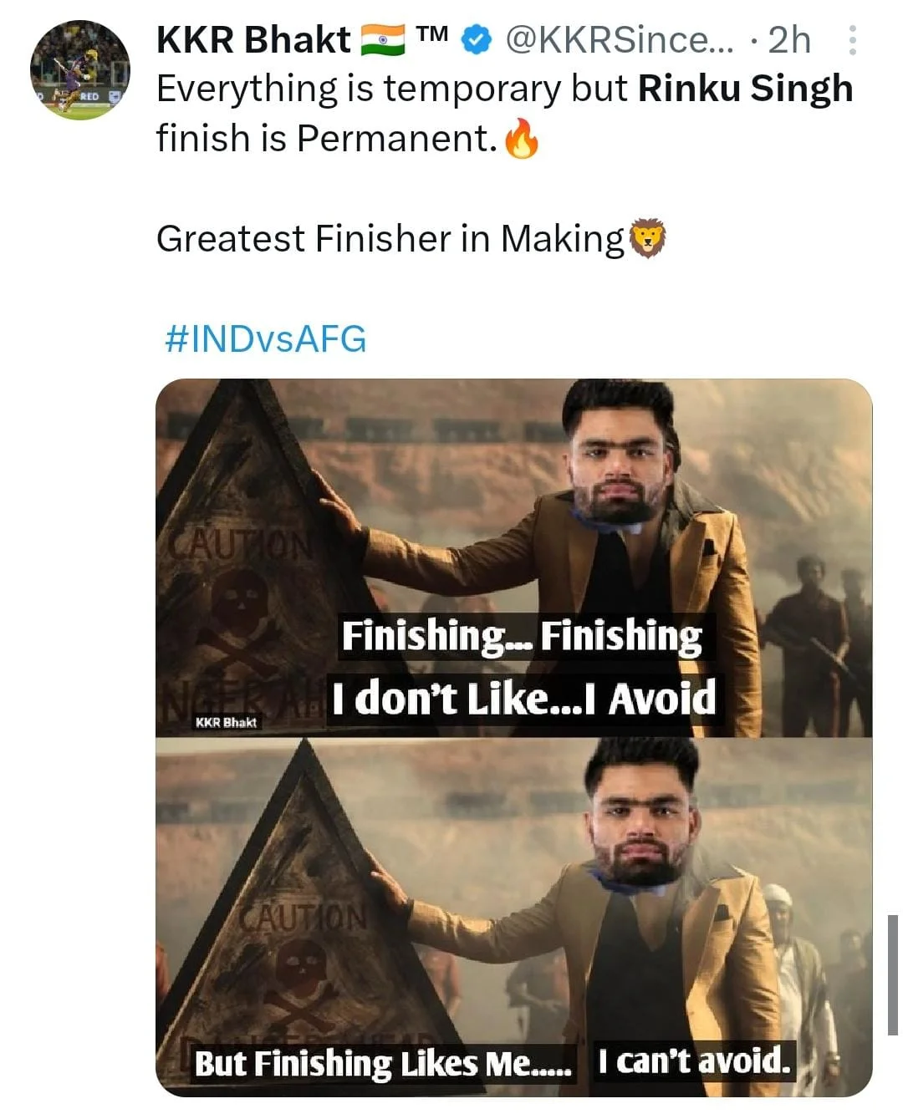This screenshot has width=903, height=1119.
Task: Click the TM symbol beside the flag
Action: tap(432, 34)
